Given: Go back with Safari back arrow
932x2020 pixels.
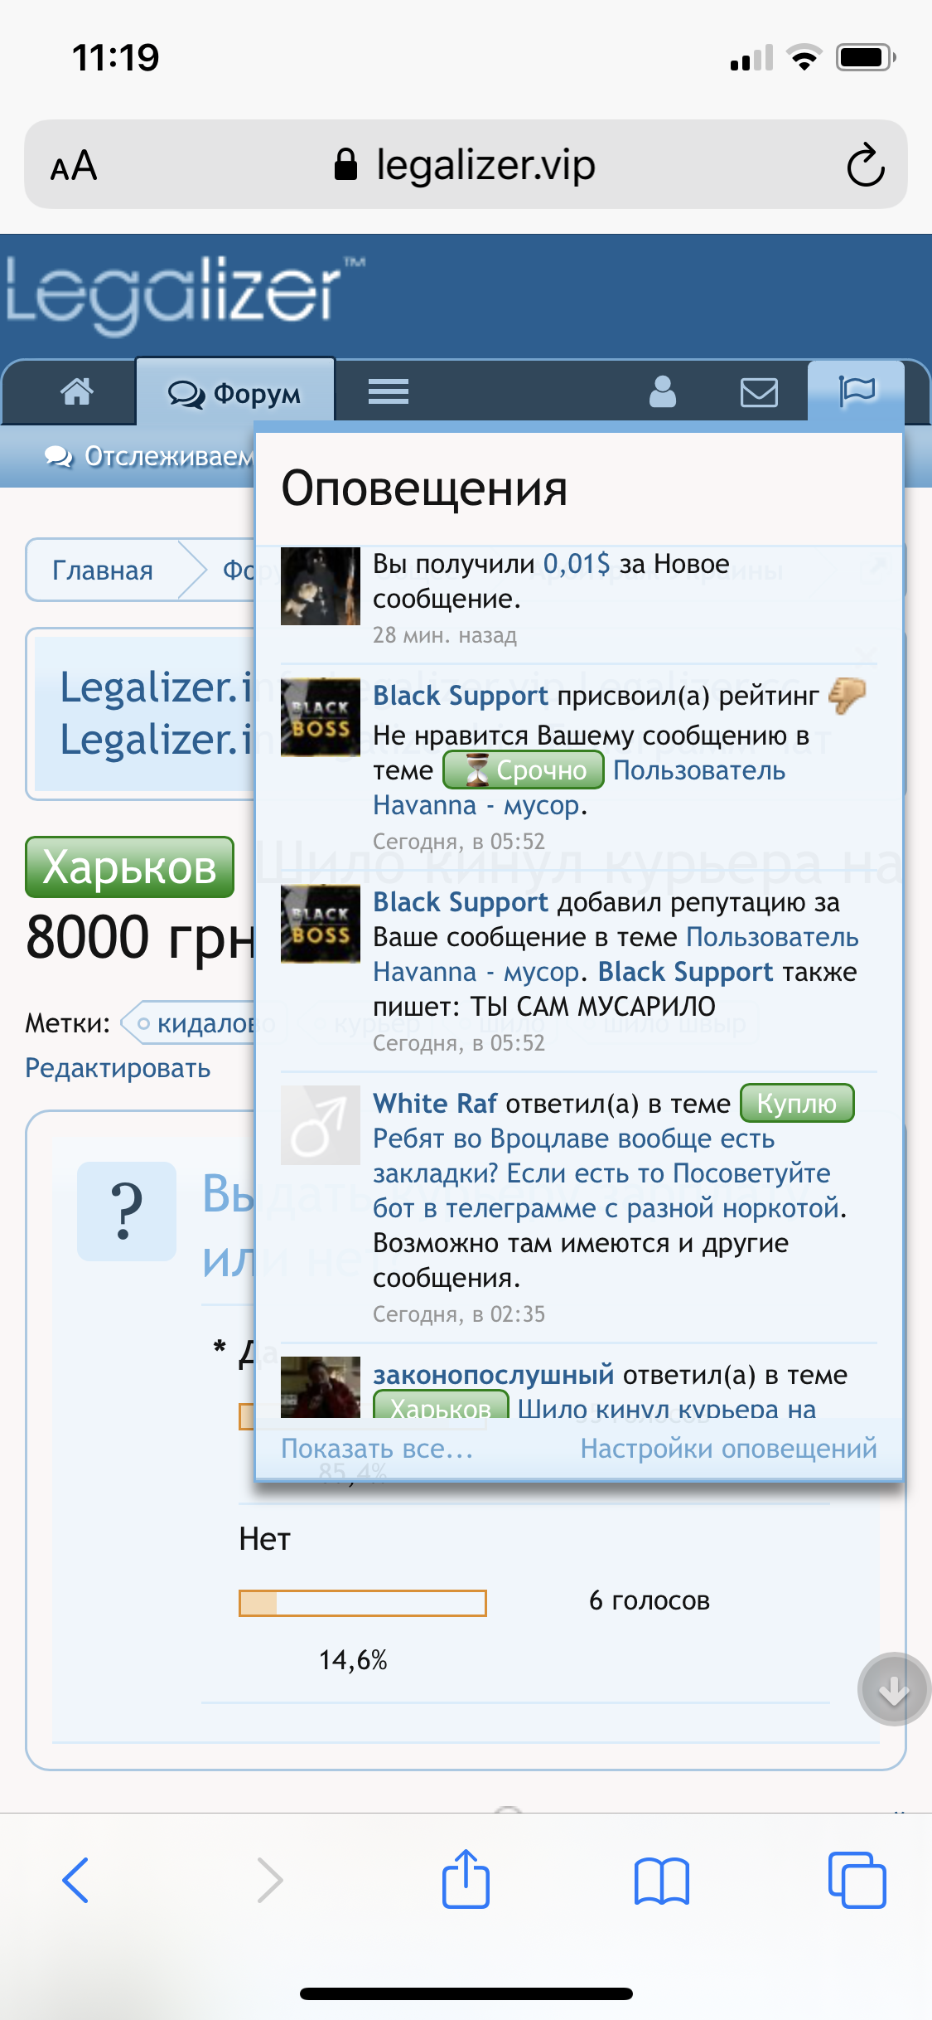Looking at the screenshot, I should pos(75,1880).
